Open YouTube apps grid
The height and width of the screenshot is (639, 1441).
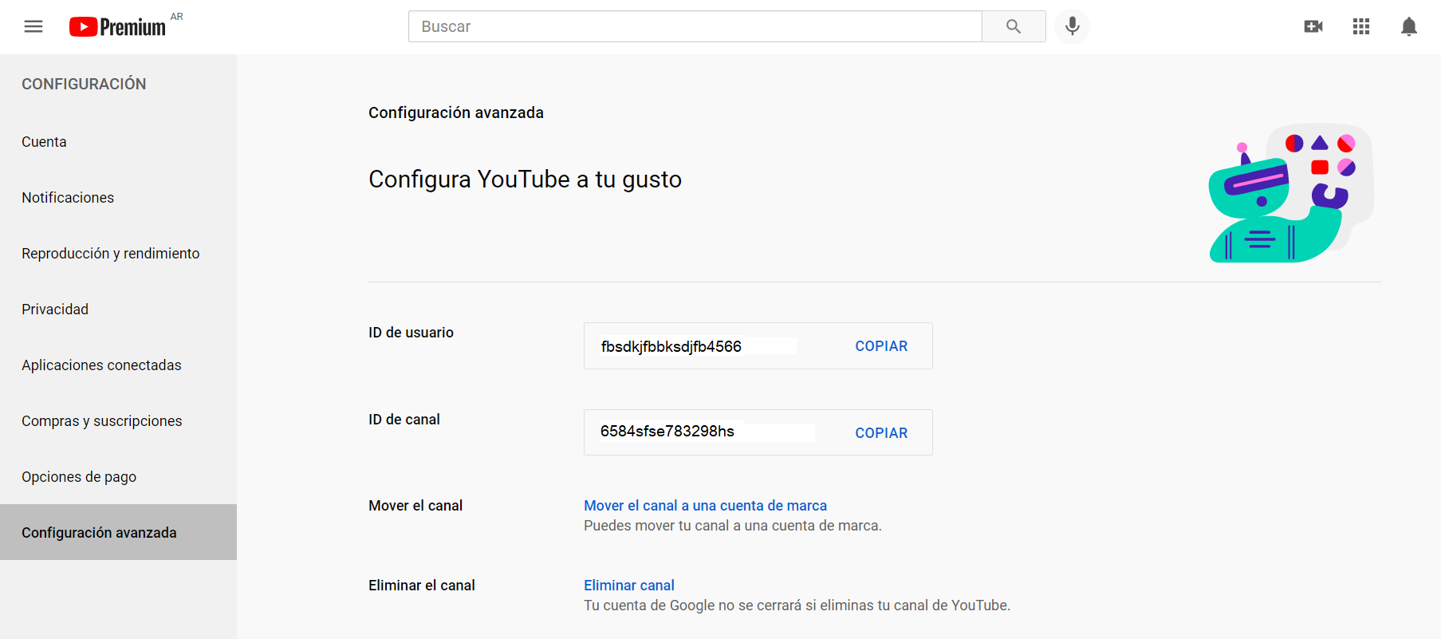(1361, 26)
